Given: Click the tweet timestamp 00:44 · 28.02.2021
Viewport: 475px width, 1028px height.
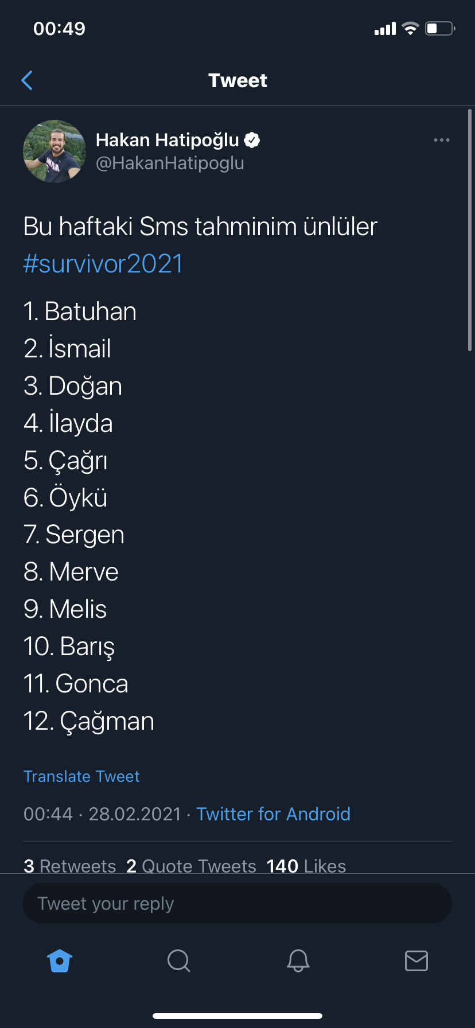Looking at the screenshot, I should pos(102,814).
